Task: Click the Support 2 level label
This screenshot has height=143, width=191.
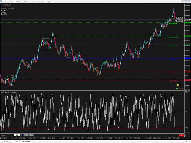Action: pos(173,81)
